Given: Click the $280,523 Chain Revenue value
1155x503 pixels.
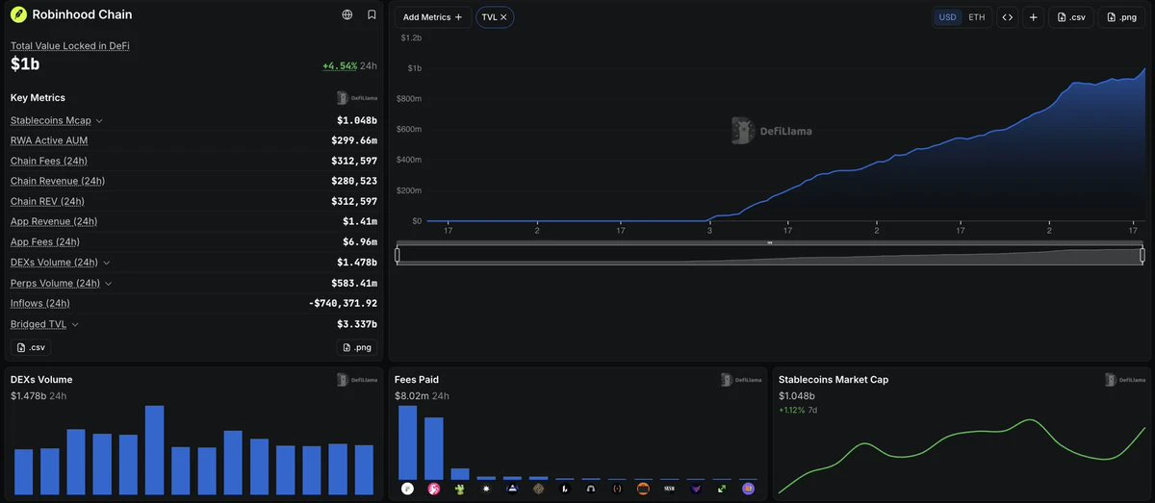Looking at the screenshot, I should 354,181.
